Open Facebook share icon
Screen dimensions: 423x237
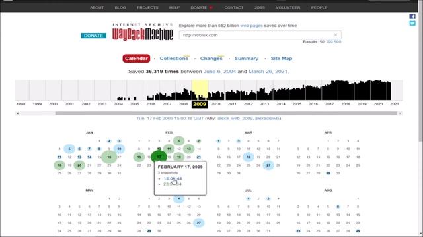[x=412, y=16]
